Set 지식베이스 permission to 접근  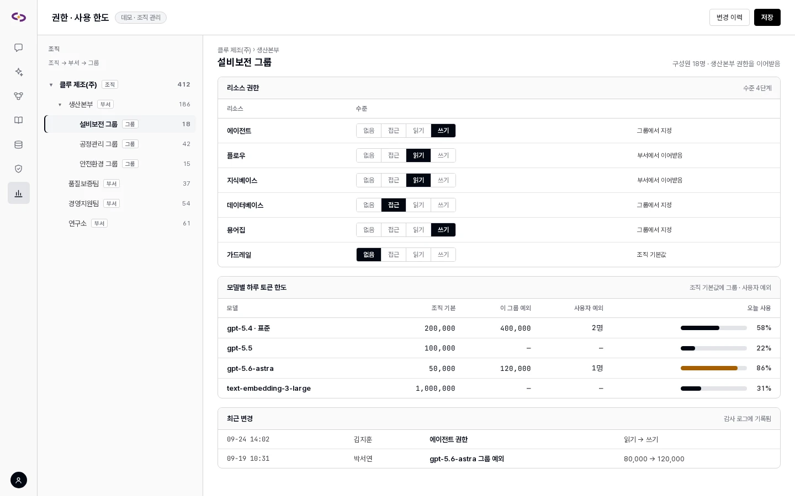point(394,180)
